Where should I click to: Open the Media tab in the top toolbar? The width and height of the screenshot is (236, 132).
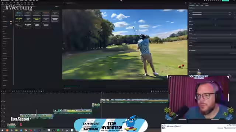(x=3, y=3)
